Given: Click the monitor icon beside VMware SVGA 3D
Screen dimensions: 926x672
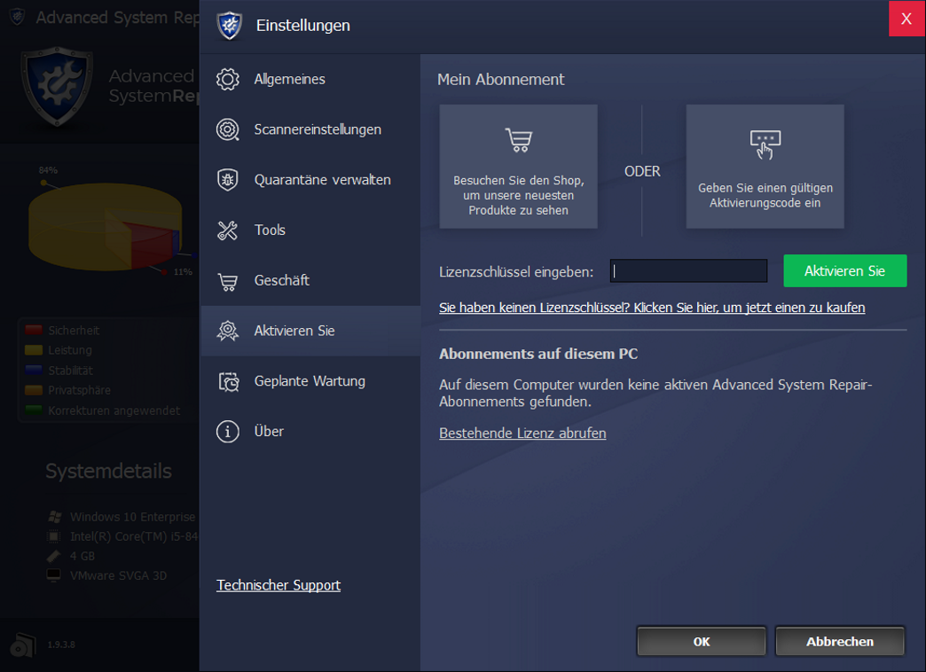Looking at the screenshot, I should pos(54,575).
